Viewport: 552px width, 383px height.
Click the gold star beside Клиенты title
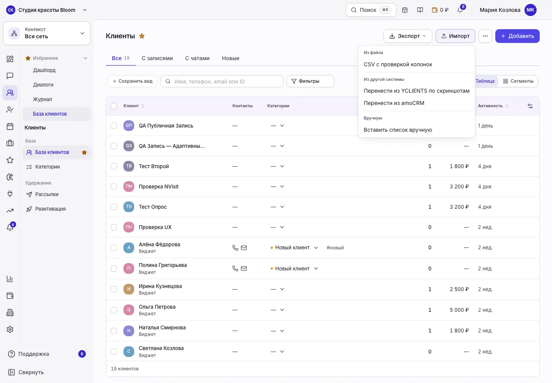click(142, 36)
